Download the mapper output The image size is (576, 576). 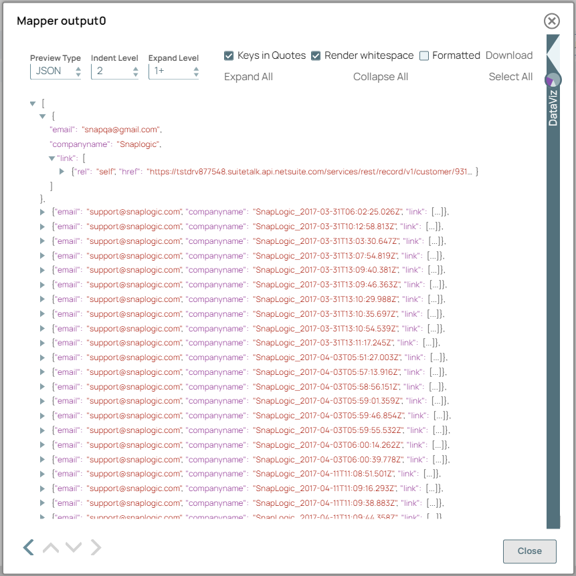tap(509, 56)
